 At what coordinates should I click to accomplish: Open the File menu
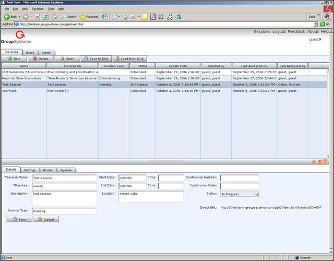click(7, 9)
